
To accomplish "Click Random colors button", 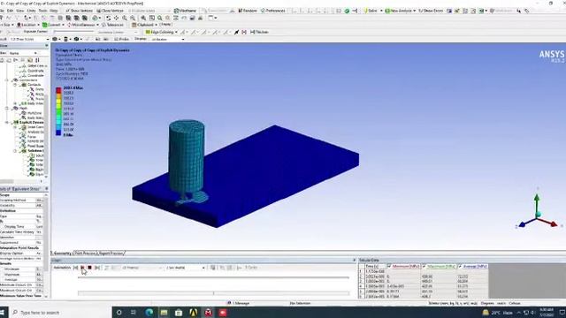I will click(x=248, y=11).
